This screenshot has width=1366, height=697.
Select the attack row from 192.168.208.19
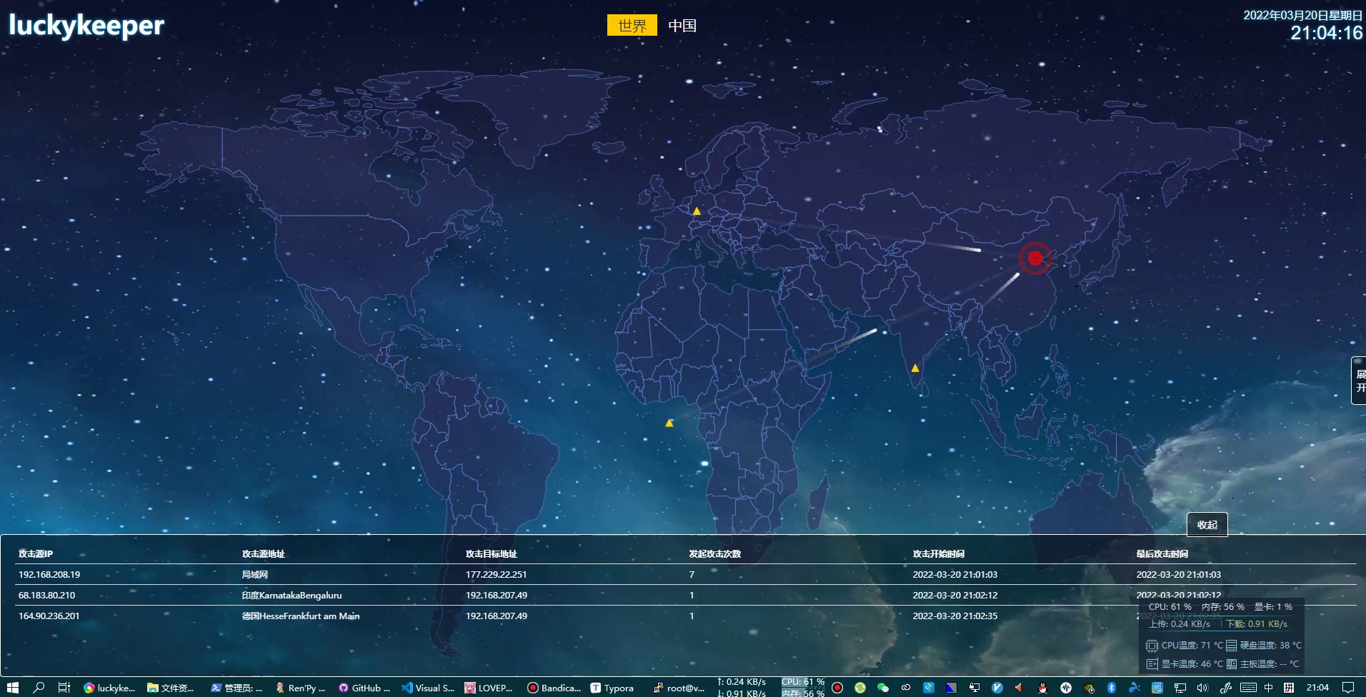pyautogui.click(x=49, y=574)
